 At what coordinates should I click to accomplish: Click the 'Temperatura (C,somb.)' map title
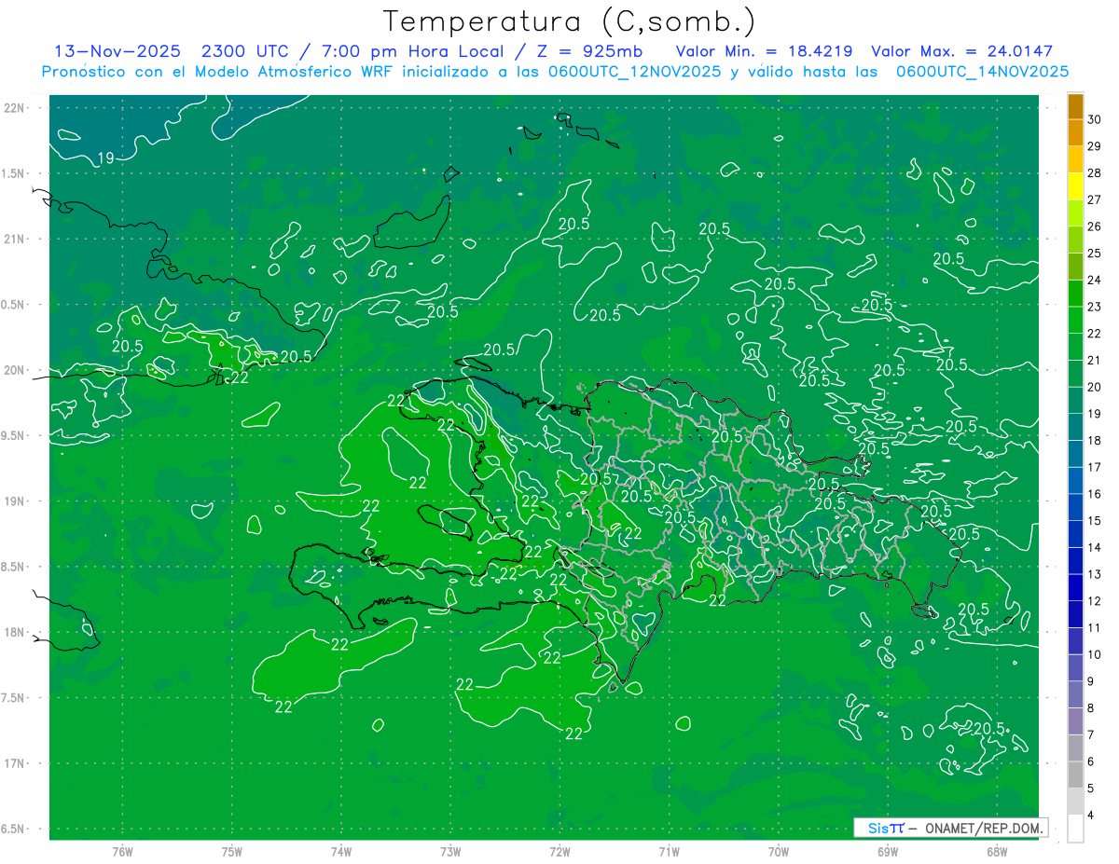coord(570,21)
